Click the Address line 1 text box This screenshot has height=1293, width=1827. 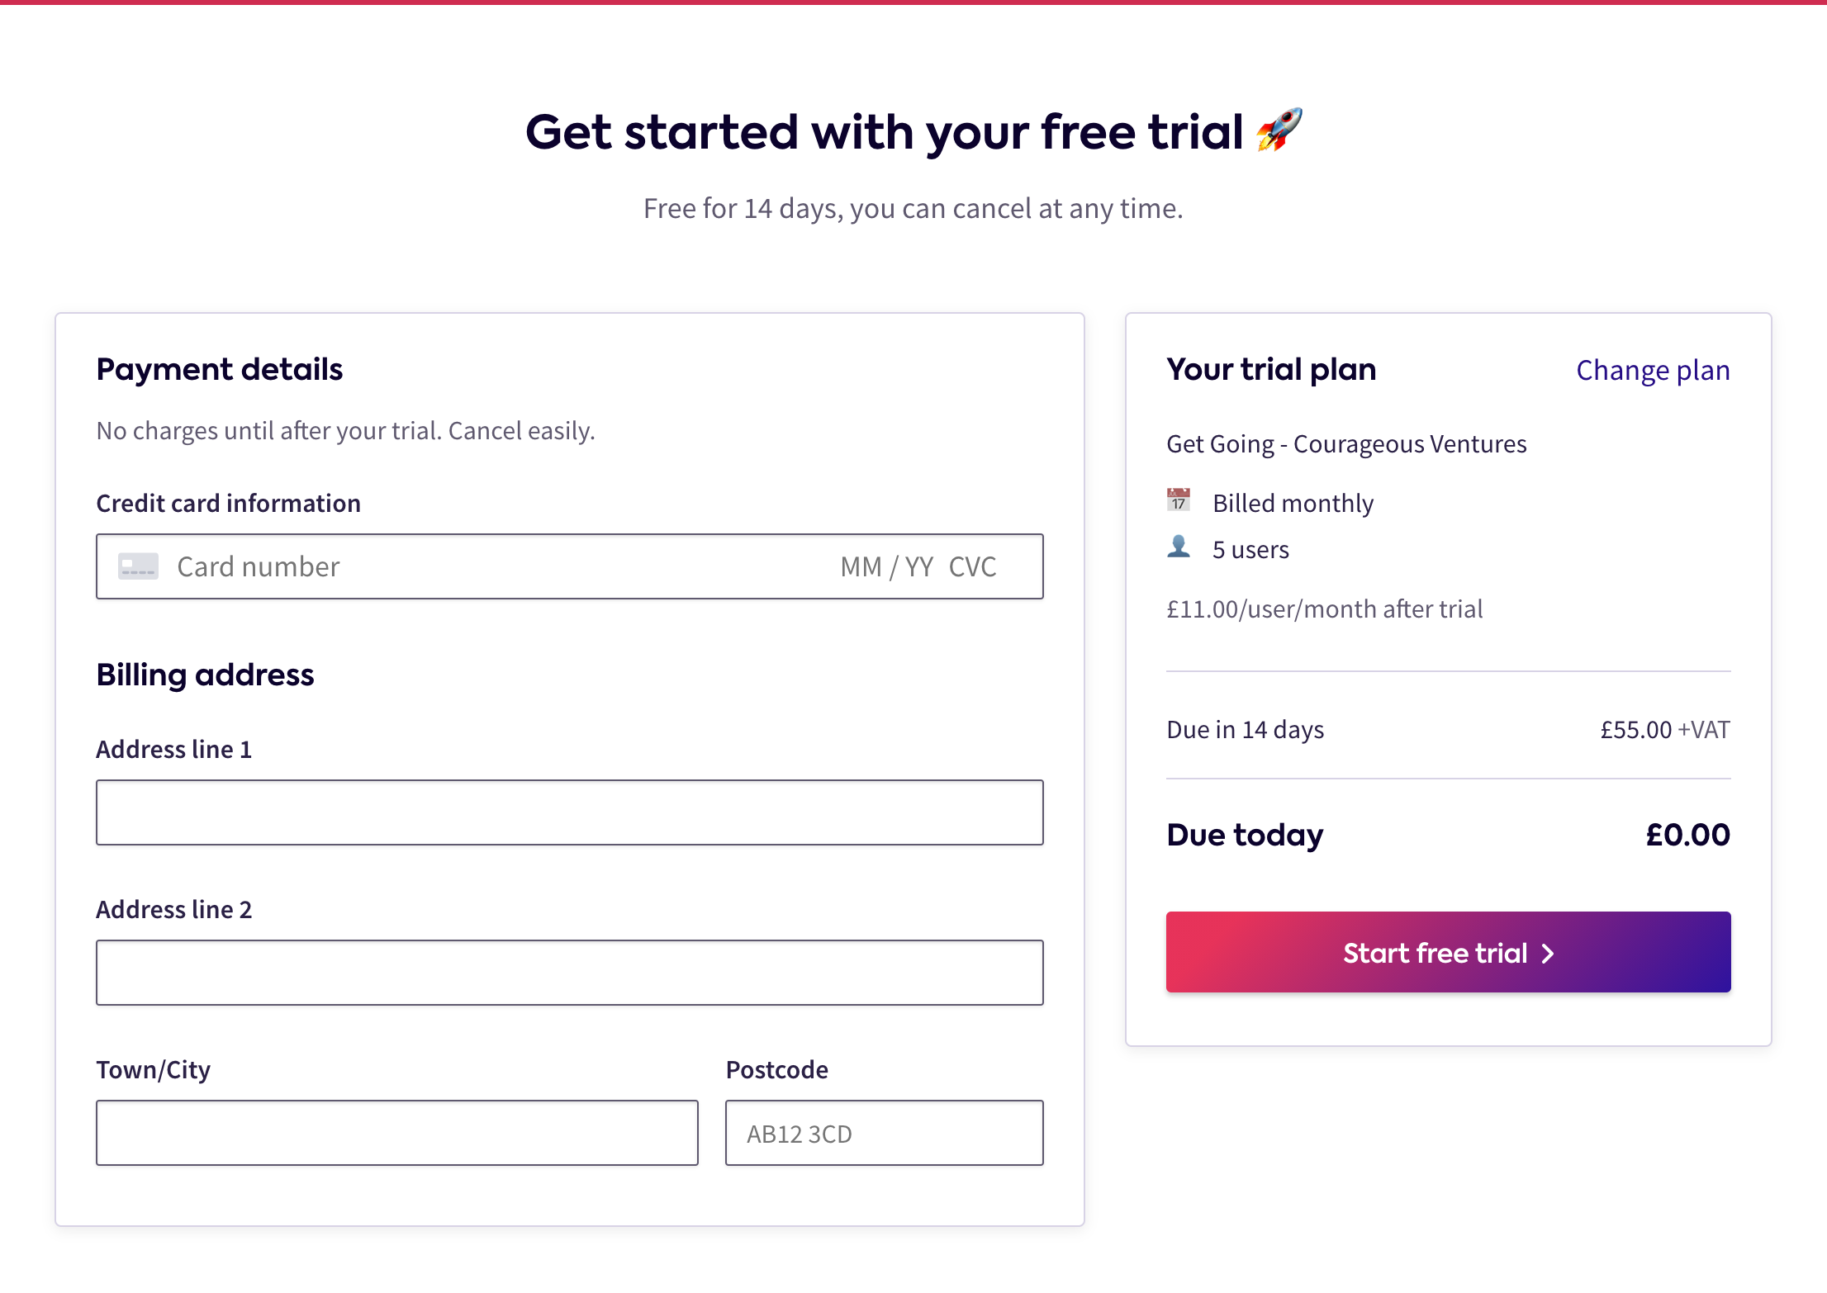[570, 812]
